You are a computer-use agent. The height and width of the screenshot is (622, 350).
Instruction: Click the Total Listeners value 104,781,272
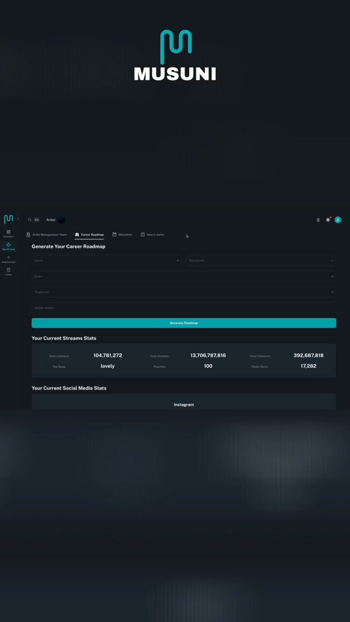pyautogui.click(x=108, y=356)
